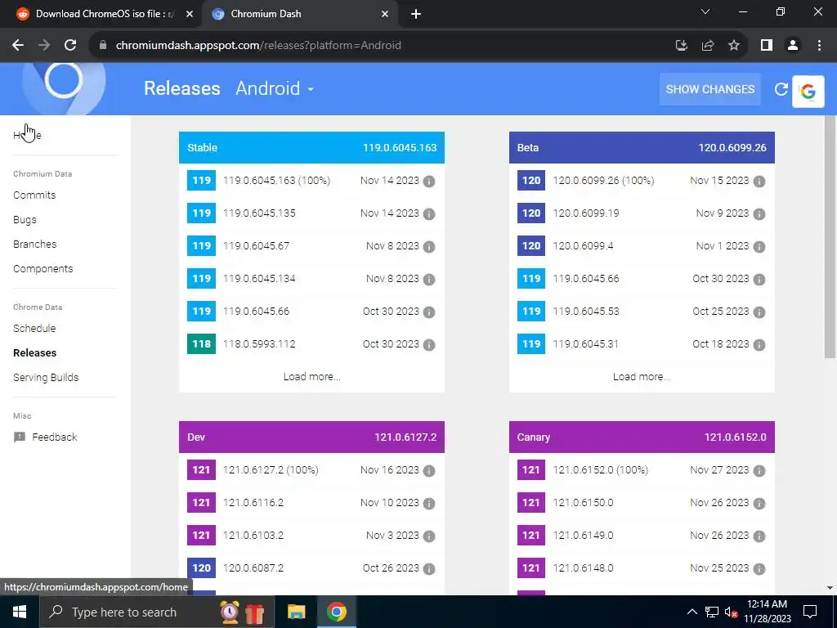Click the refresh icon beside Show Changes
Viewport: 837px width, 628px height.
(781, 89)
